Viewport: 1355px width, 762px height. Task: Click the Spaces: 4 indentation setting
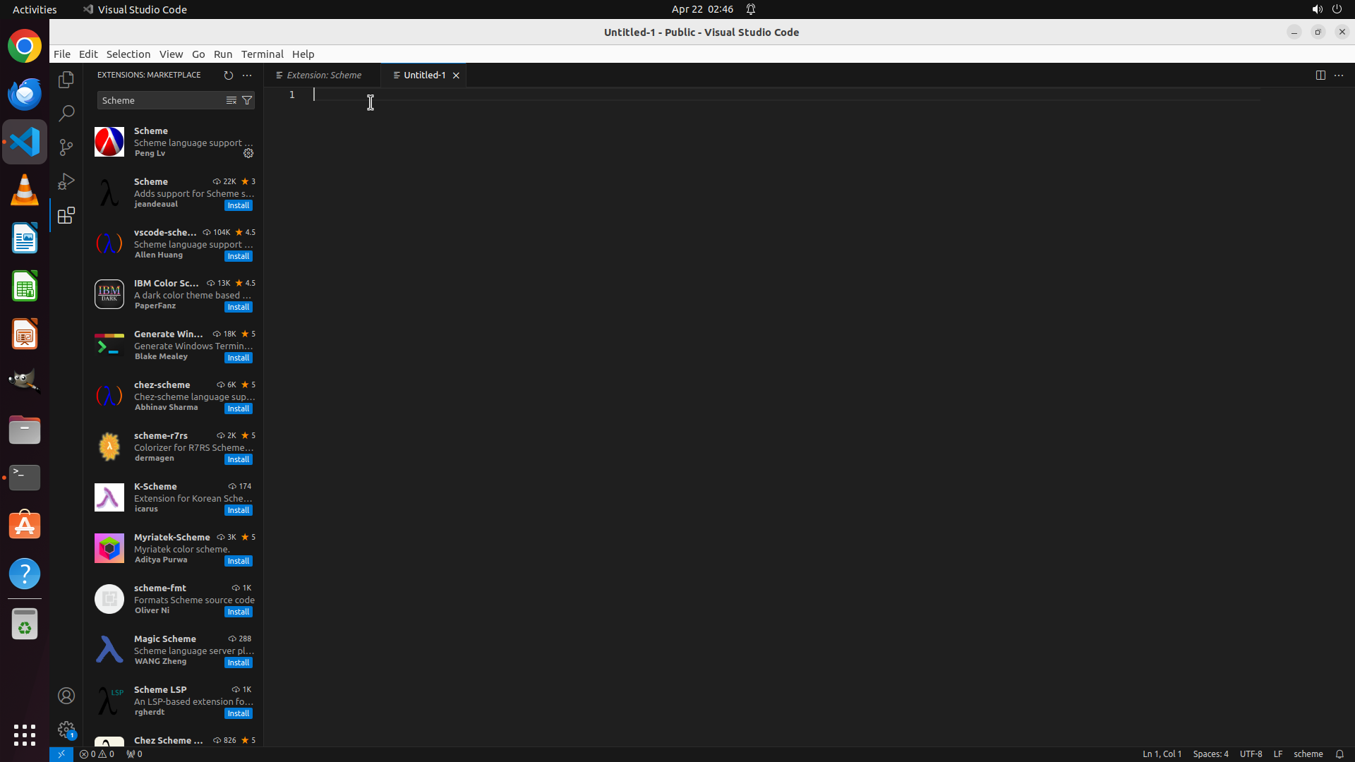point(1210,754)
